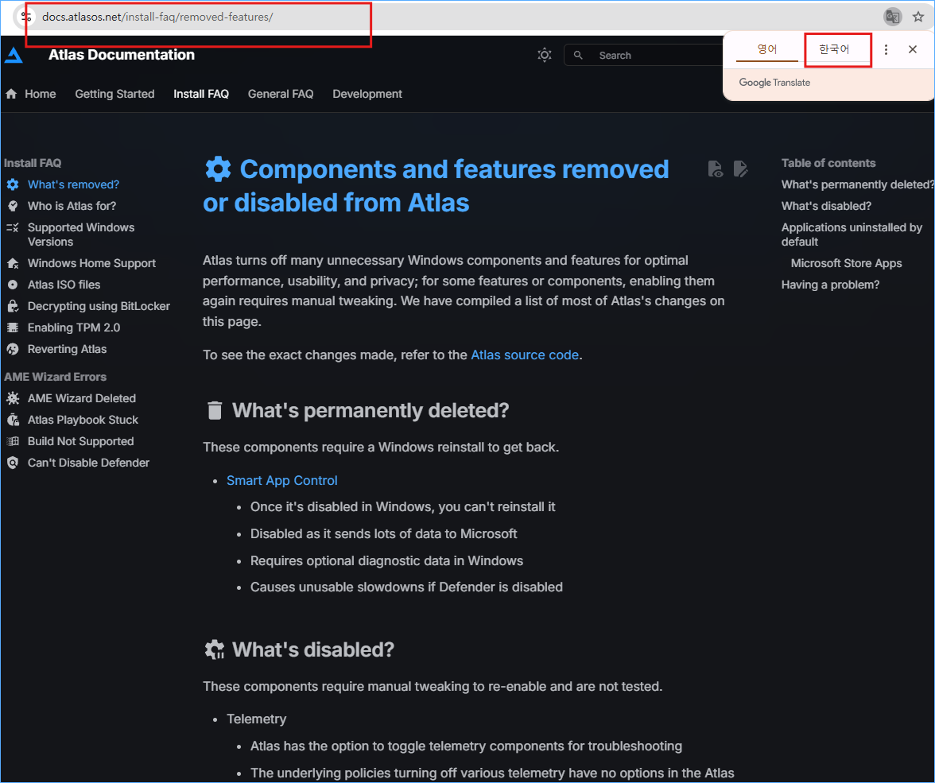Click lock icon beside Decrypting using BitLocker
Image resolution: width=935 pixels, height=783 pixels.
(13, 307)
